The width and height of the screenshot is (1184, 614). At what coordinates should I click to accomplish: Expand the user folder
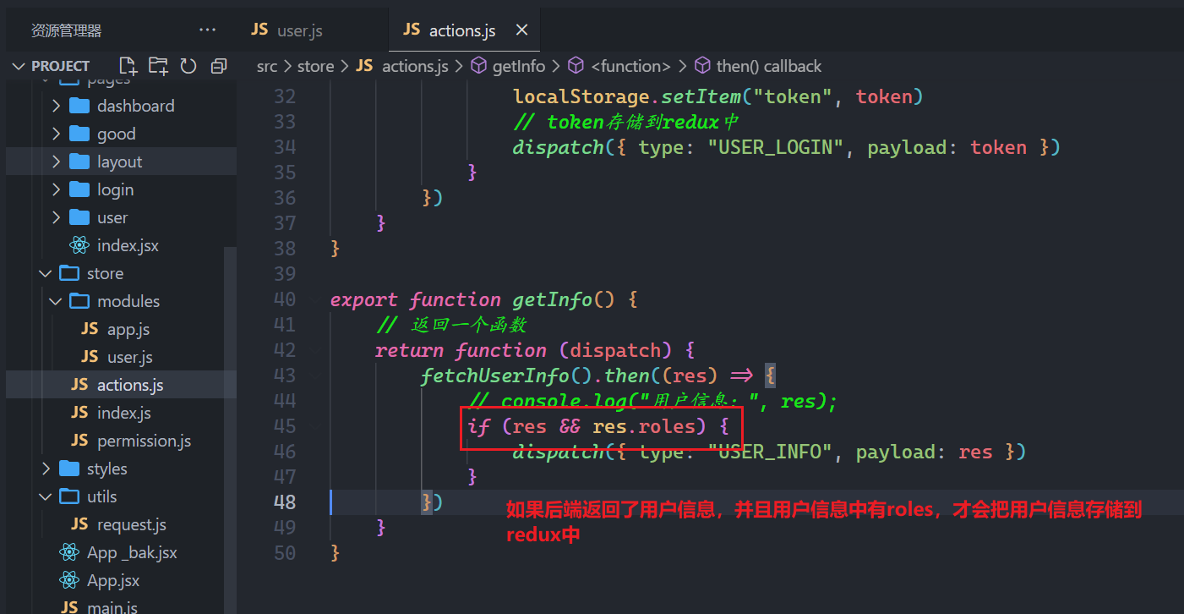pos(56,217)
